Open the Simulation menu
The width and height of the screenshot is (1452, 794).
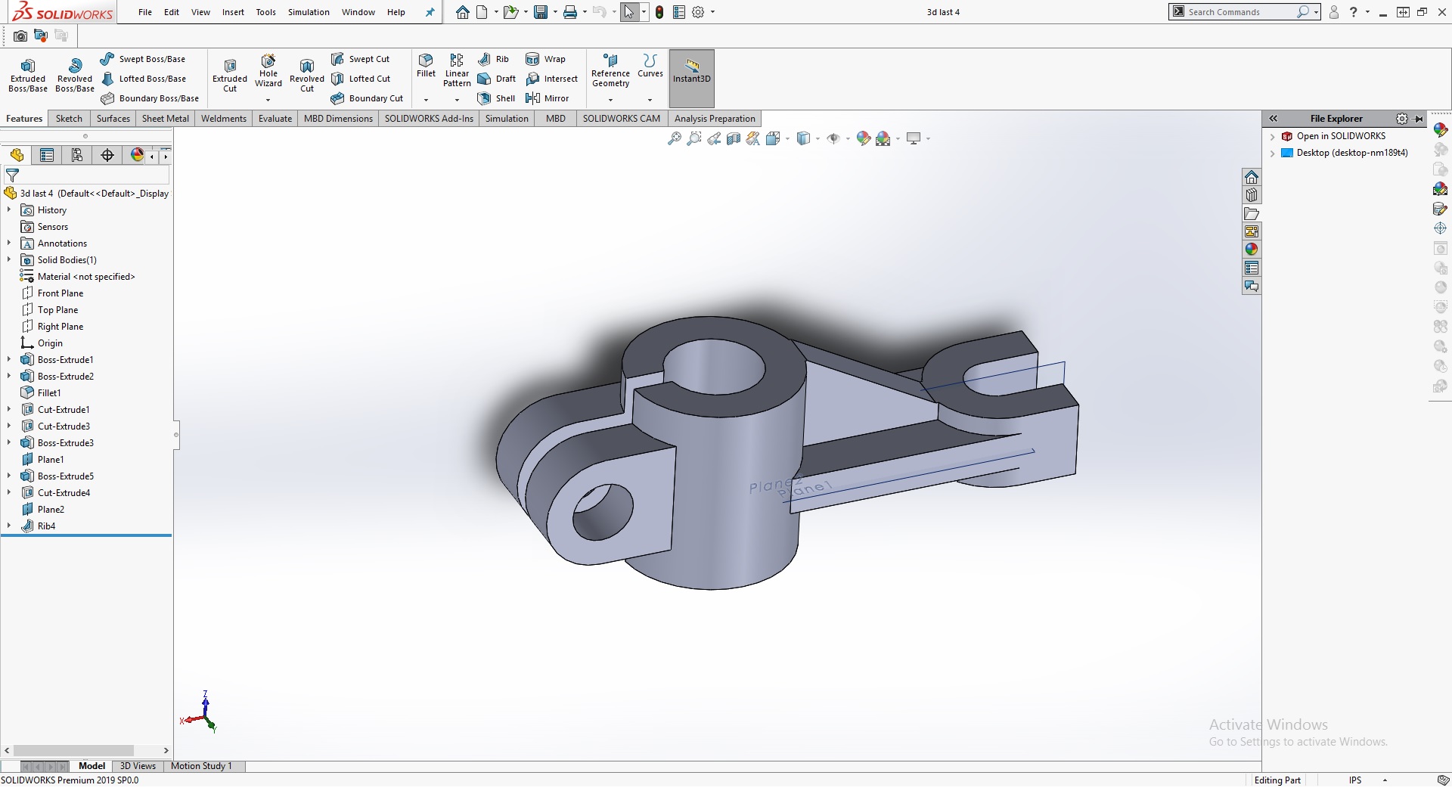309,12
